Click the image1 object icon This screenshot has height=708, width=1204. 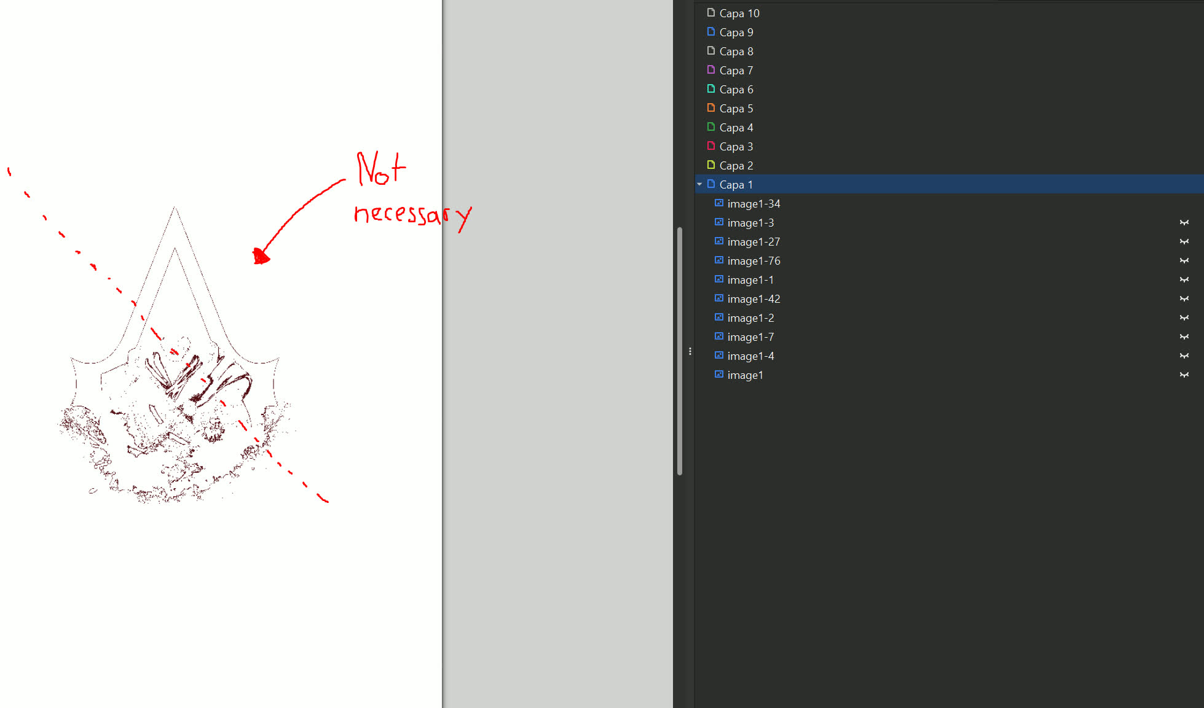coord(719,374)
